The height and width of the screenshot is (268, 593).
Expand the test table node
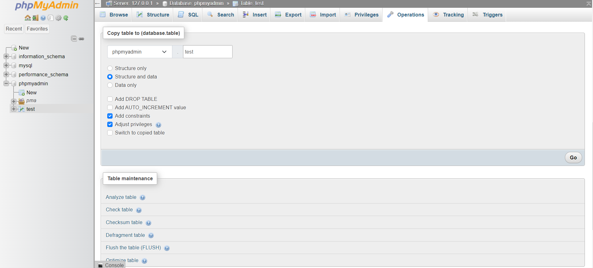click(x=13, y=109)
